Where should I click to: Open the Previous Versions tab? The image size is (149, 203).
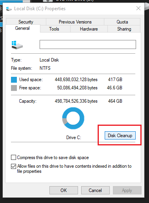75,22
